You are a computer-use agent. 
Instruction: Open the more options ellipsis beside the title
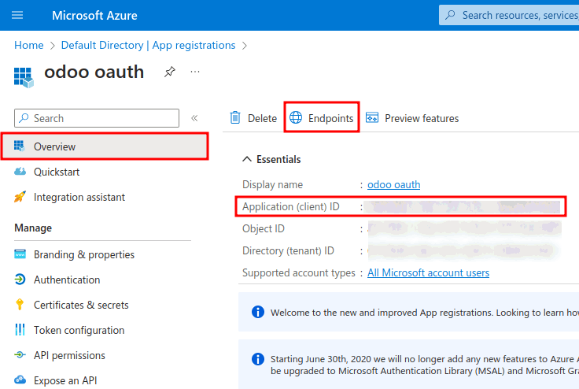(195, 72)
